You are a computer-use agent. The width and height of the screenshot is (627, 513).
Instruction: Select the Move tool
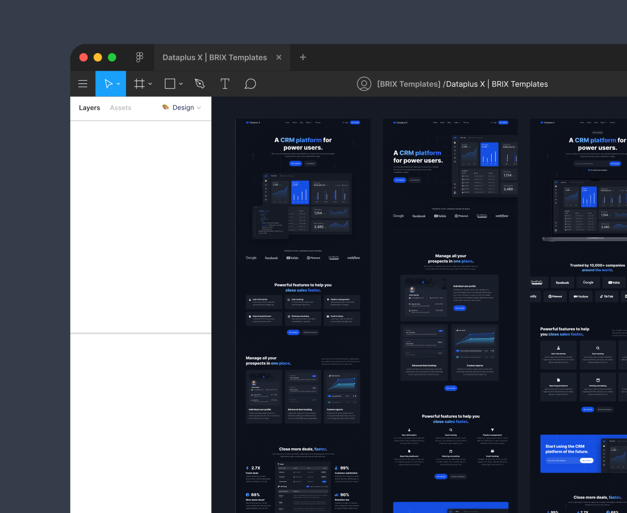tap(108, 84)
